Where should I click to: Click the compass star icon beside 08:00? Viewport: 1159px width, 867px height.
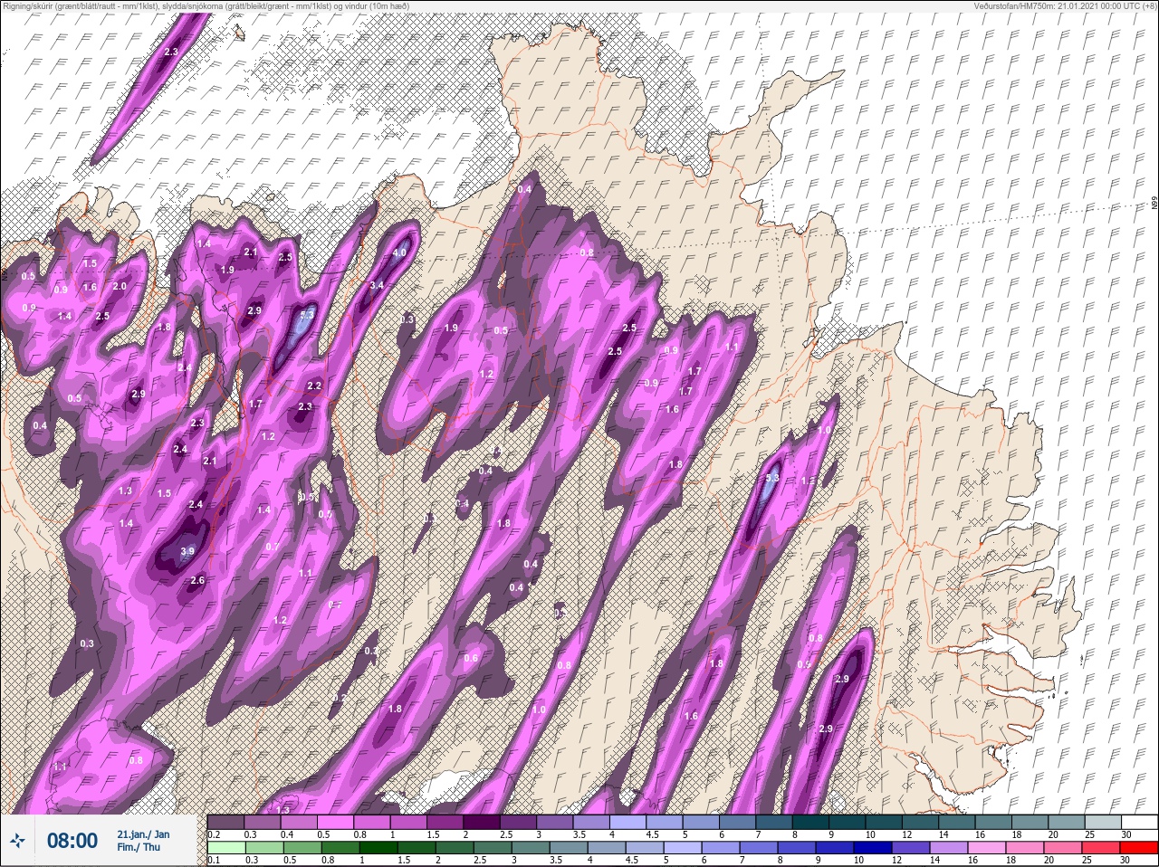click(x=19, y=841)
